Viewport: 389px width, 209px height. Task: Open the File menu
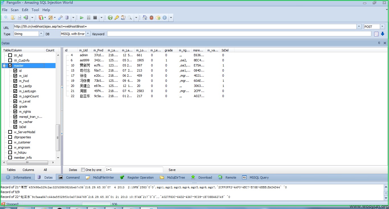pos(5,10)
